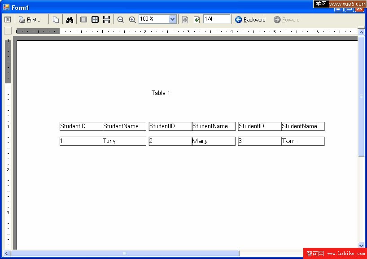Select the cell containing "Tom"
367x259 pixels.
point(303,141)
